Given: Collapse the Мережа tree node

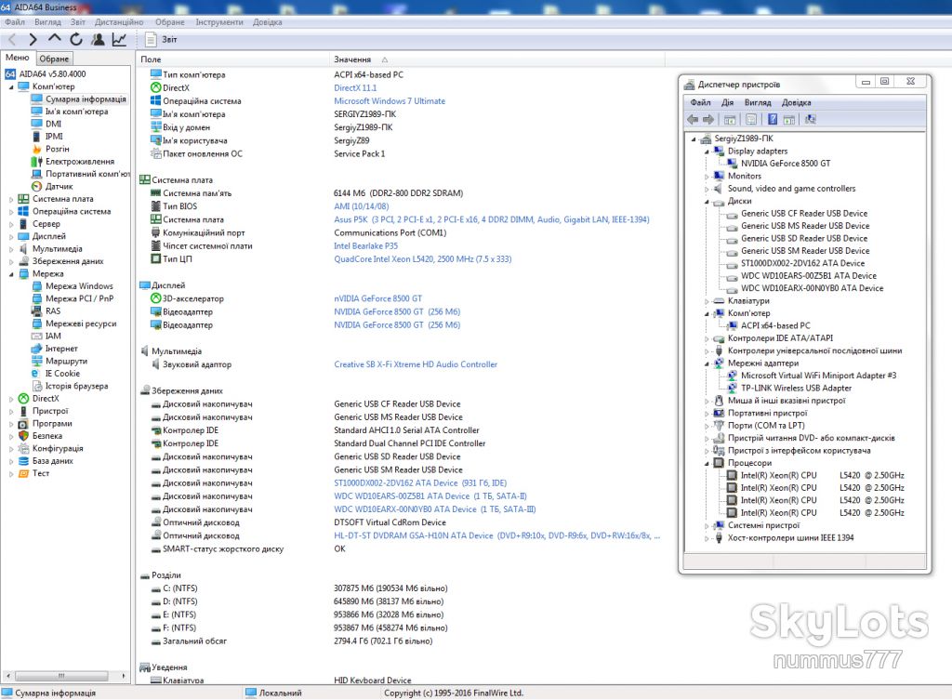Looking at the screenshot, I should [x=11, y=274].
